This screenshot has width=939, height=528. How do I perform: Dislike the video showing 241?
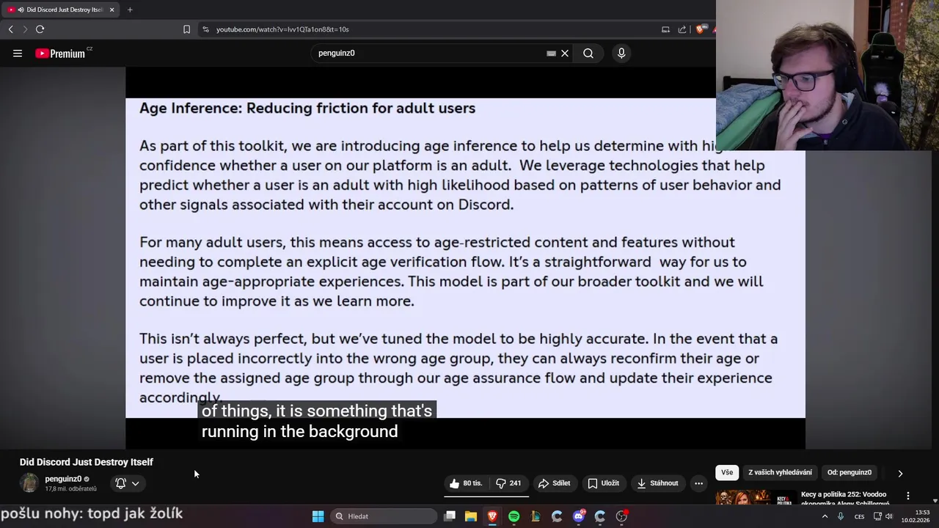click(508, 483)
